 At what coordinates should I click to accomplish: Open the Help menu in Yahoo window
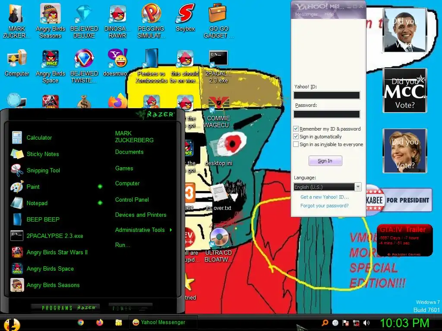(x=329, y=14)
